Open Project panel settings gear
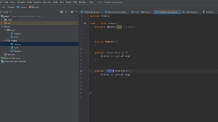218x122 pixels. (x=72, y=12)
